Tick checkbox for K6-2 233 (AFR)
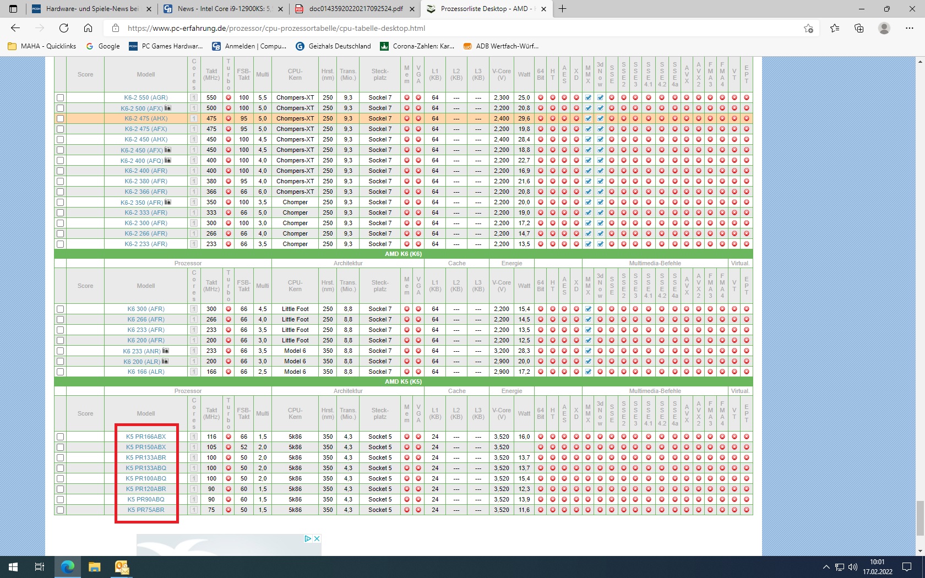This screenshot has height=578, width=925. coord(60,244)
